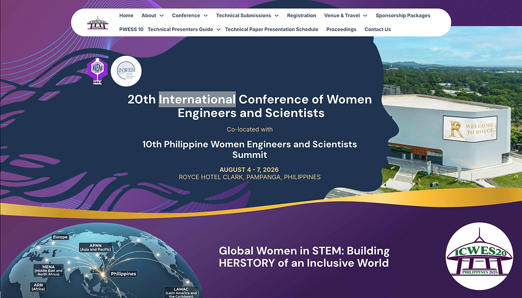522x298 pixels.
Task: Expand the Conference dropdown chevron
Action: [206, 15]
